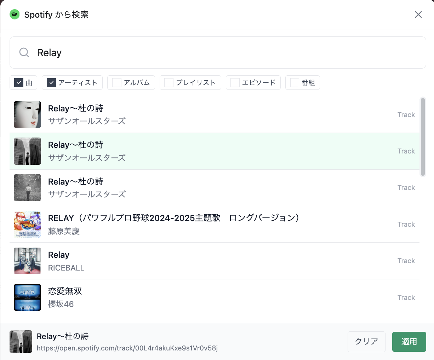Select the RELAY パワフルプロ野球 track by 藤原美慶
The height and width of the screenshot is (360, 434).
pos(212,224)
